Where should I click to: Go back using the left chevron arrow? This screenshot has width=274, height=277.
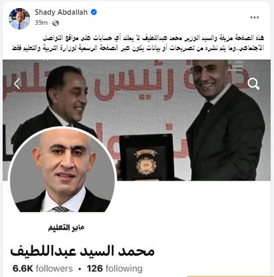[17, 84]
